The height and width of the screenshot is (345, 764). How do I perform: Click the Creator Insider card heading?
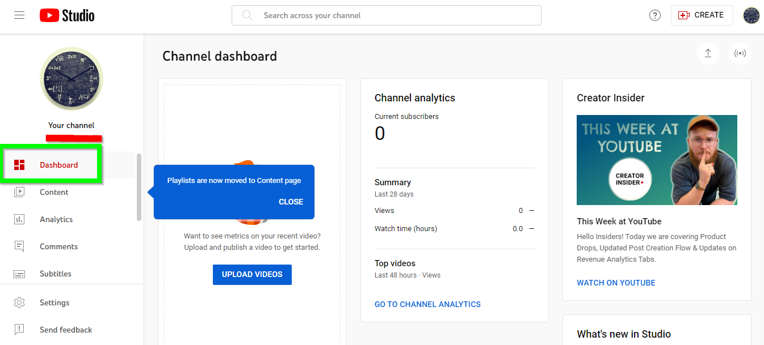[x=611, y=98]
